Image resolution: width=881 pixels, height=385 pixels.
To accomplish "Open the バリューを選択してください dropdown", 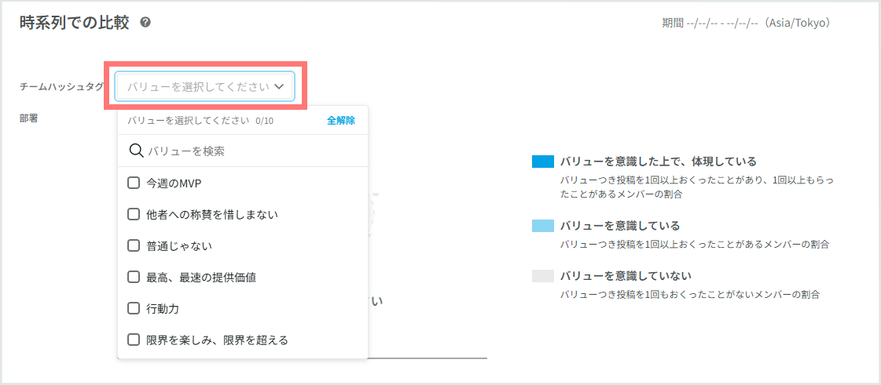I will (x=204, y=86).
